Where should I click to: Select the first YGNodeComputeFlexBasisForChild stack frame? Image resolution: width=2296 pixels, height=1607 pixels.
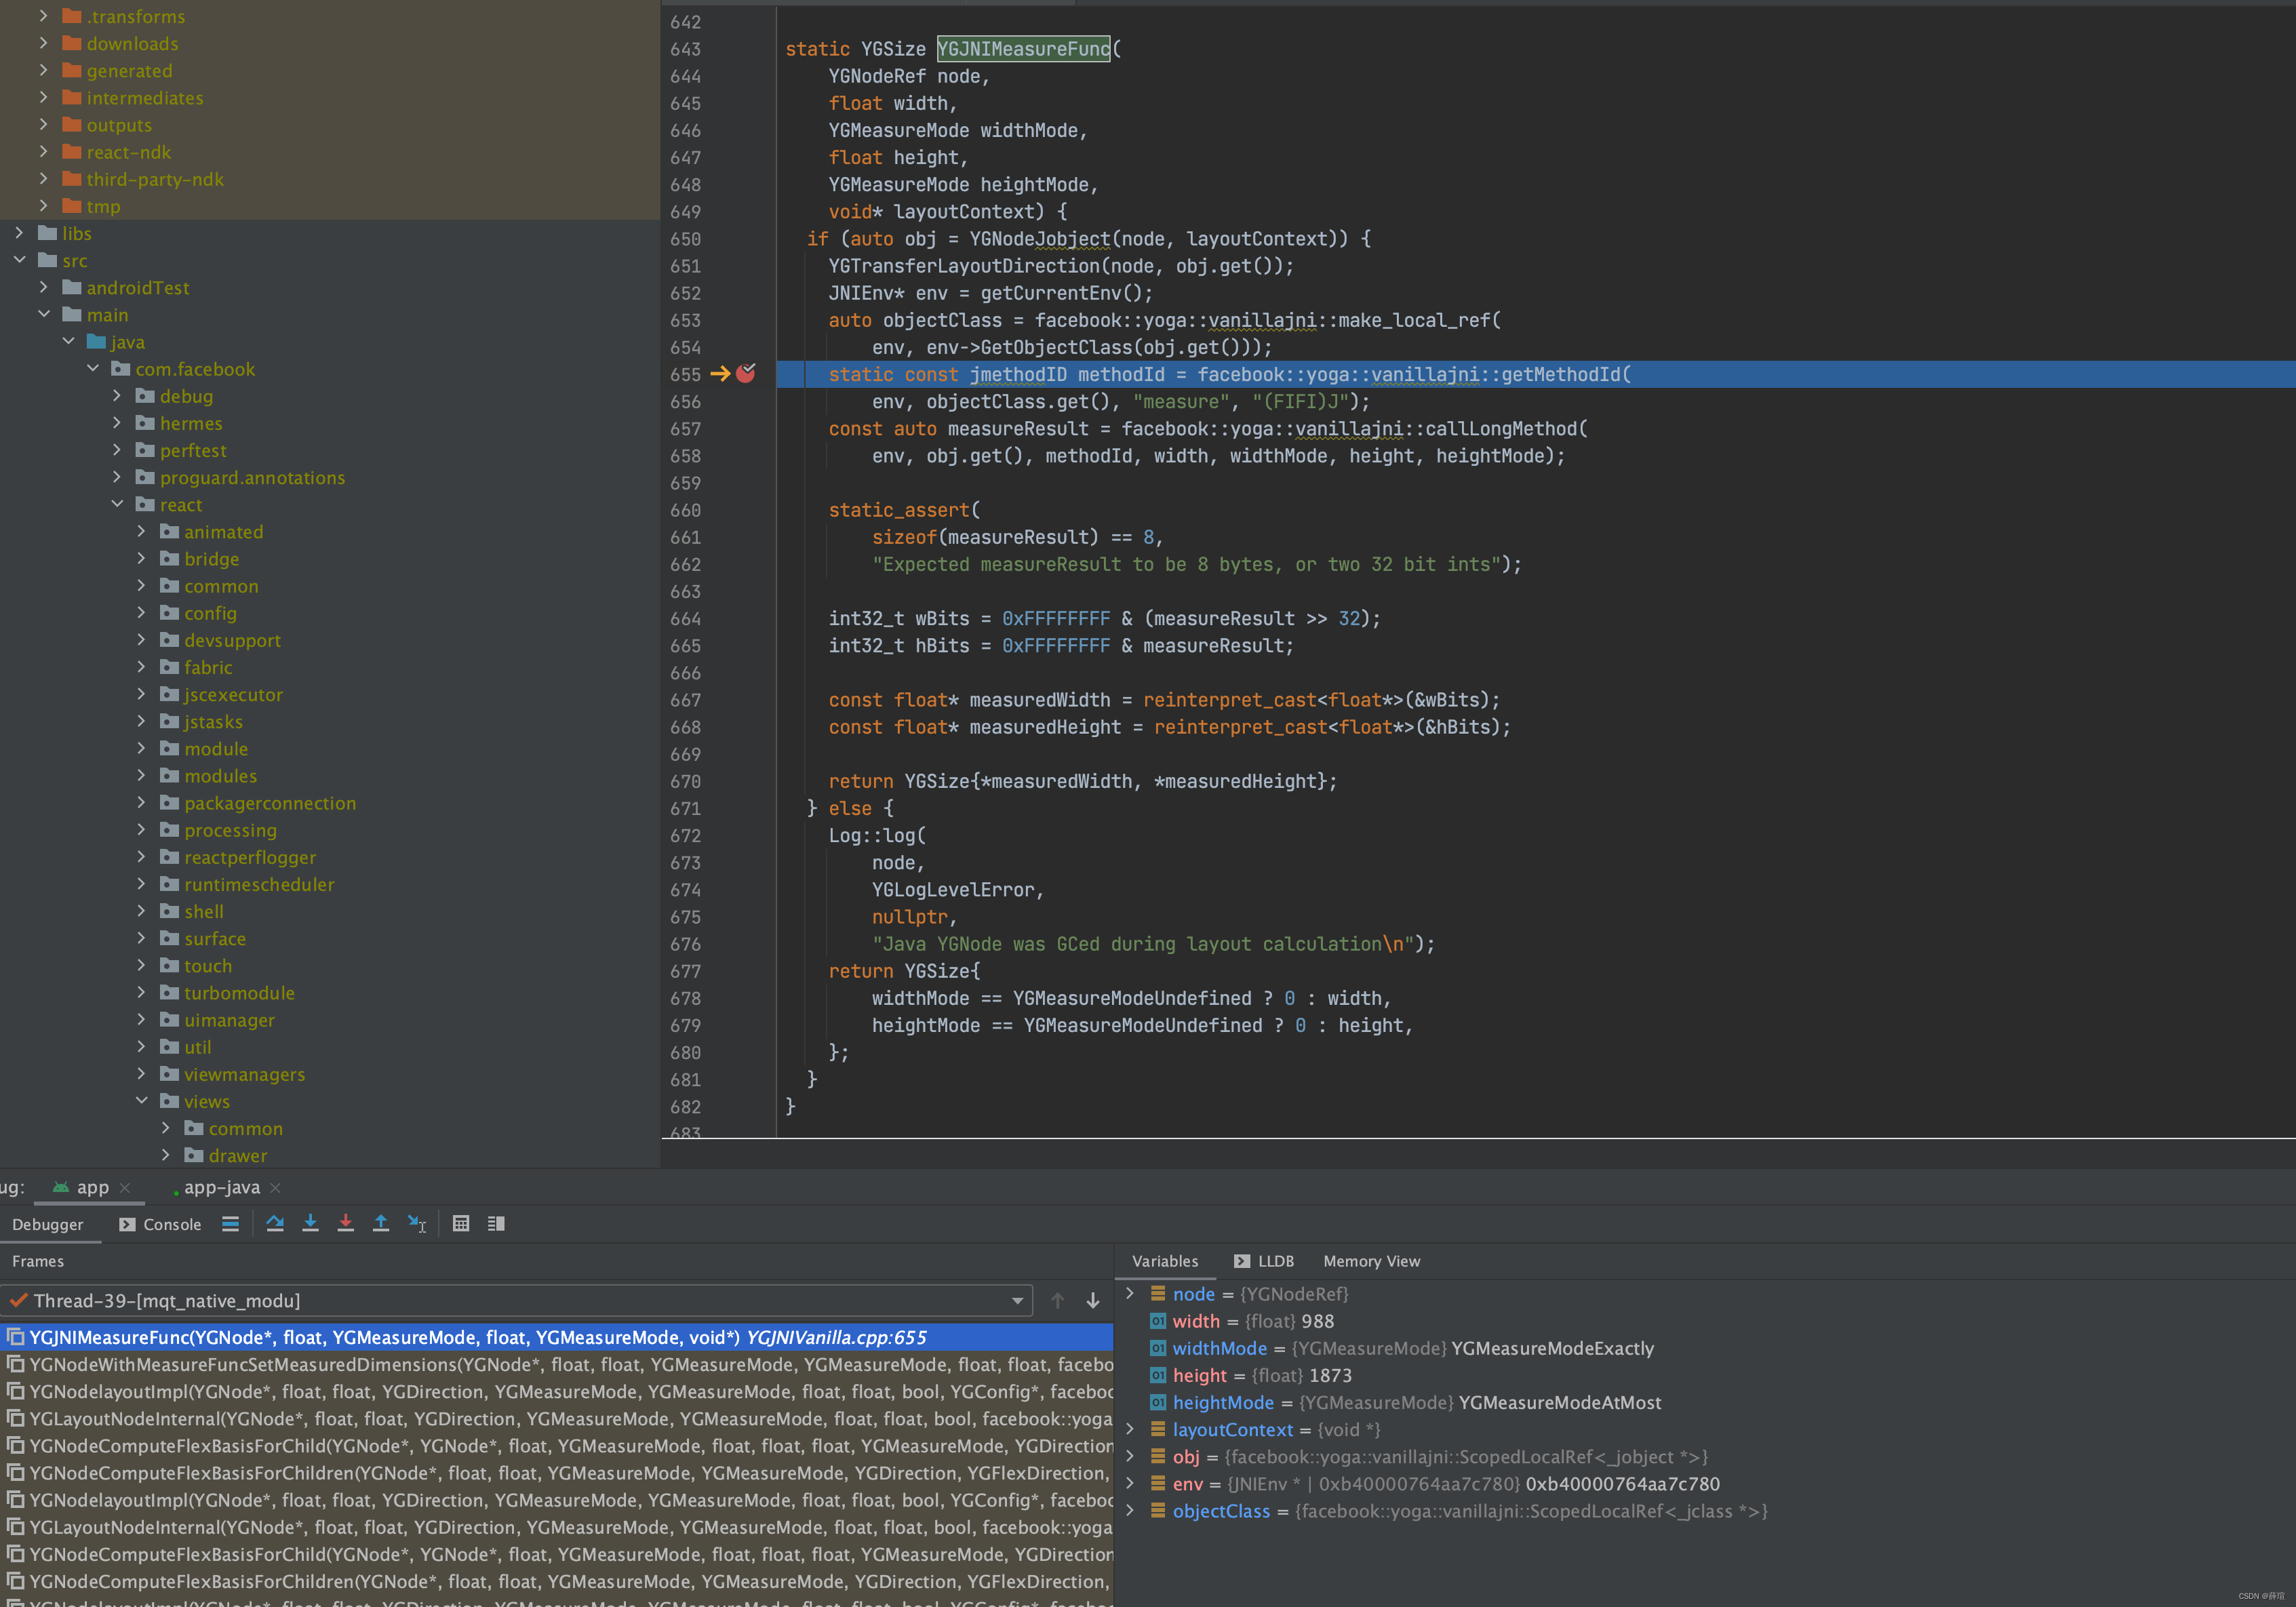[x=556, y=1446]
